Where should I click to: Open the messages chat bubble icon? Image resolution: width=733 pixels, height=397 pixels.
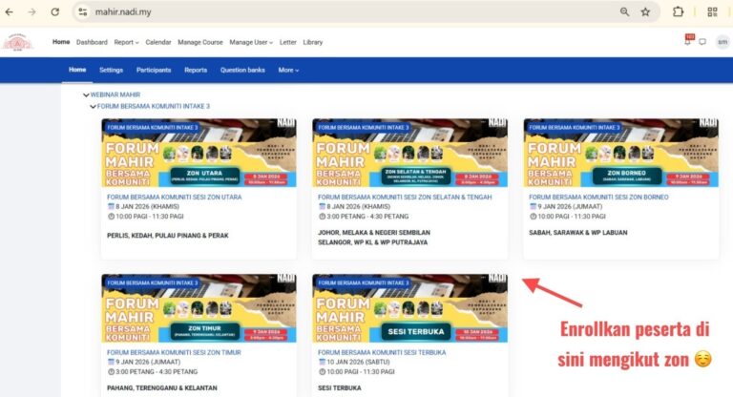coord(702,42)
